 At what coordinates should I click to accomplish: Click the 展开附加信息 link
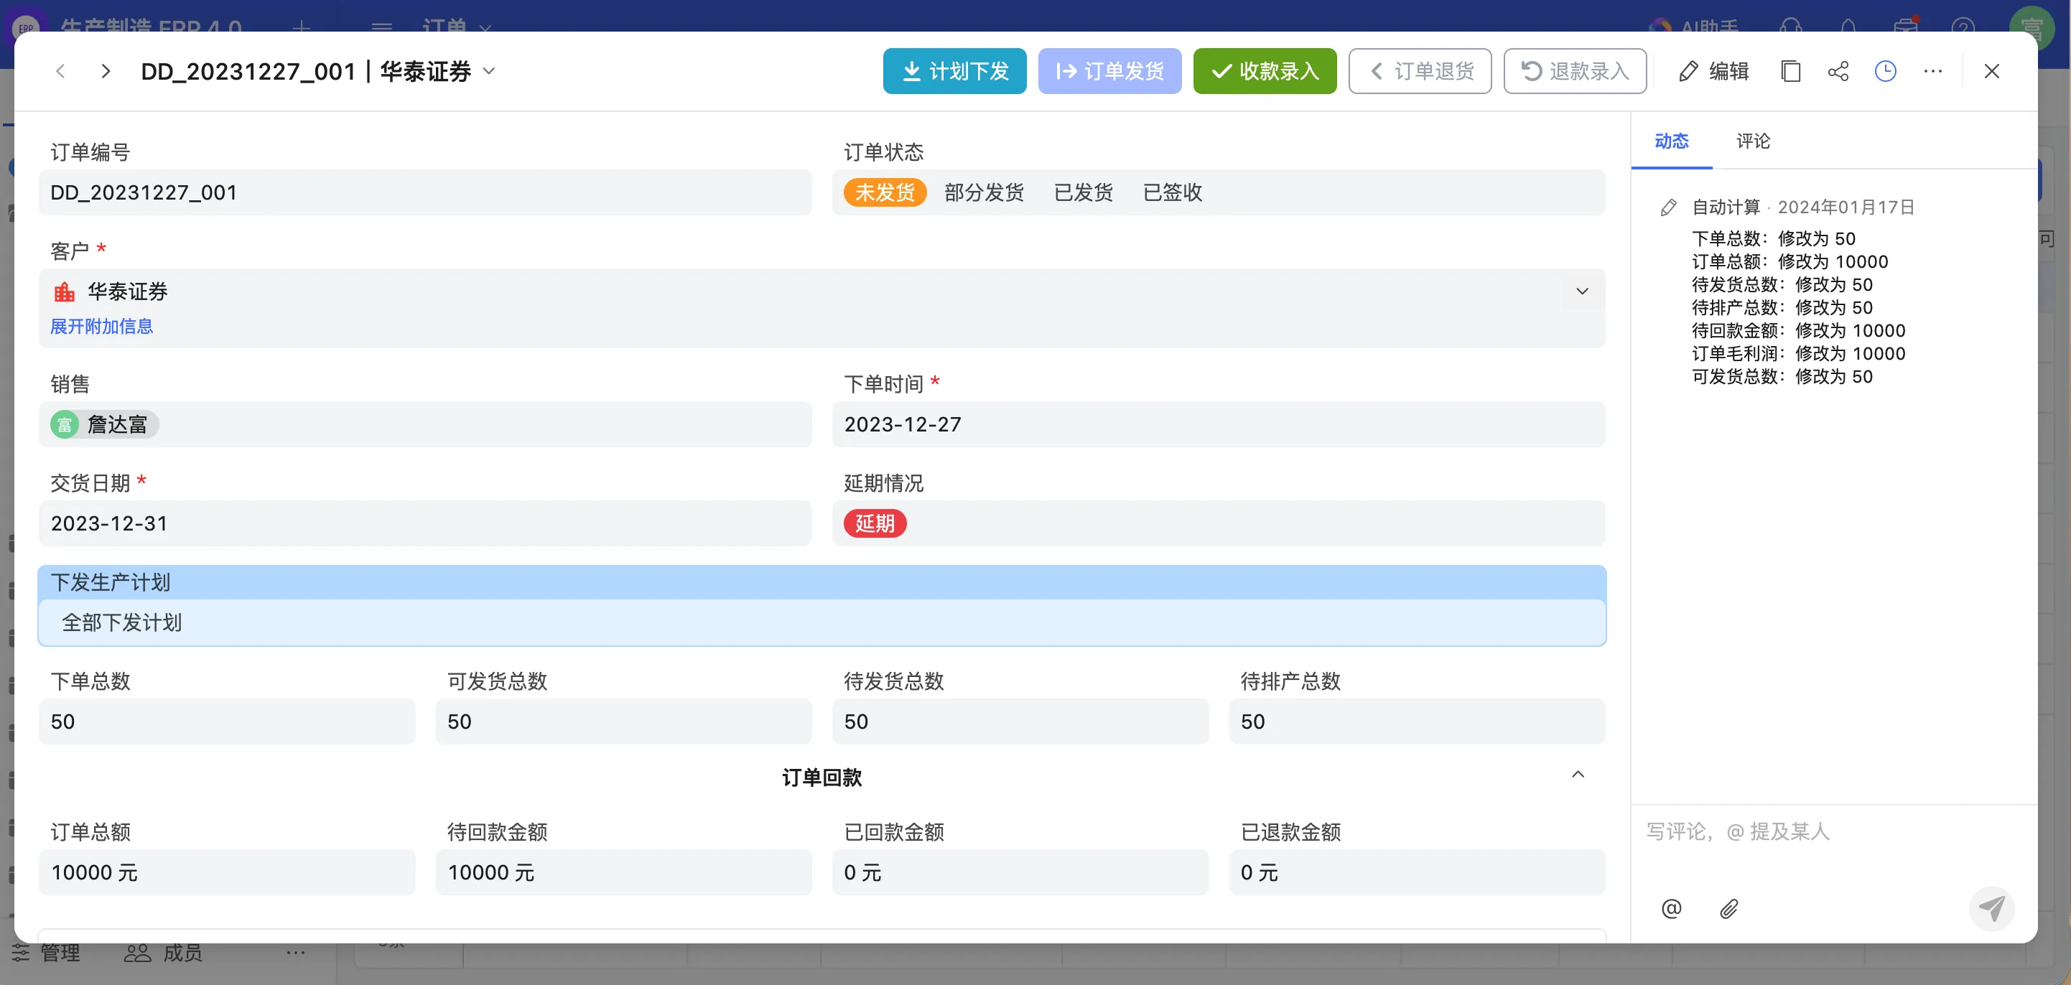click(101, 327)
